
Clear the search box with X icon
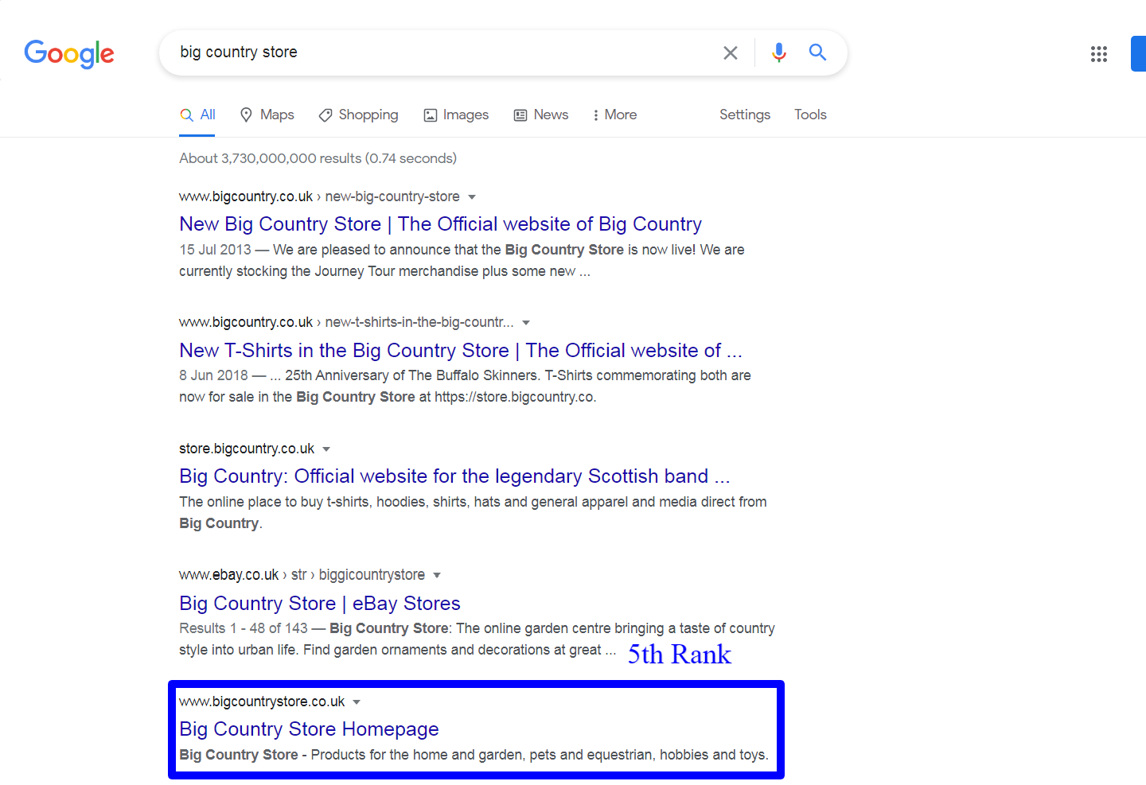click(x=730, y=52)
